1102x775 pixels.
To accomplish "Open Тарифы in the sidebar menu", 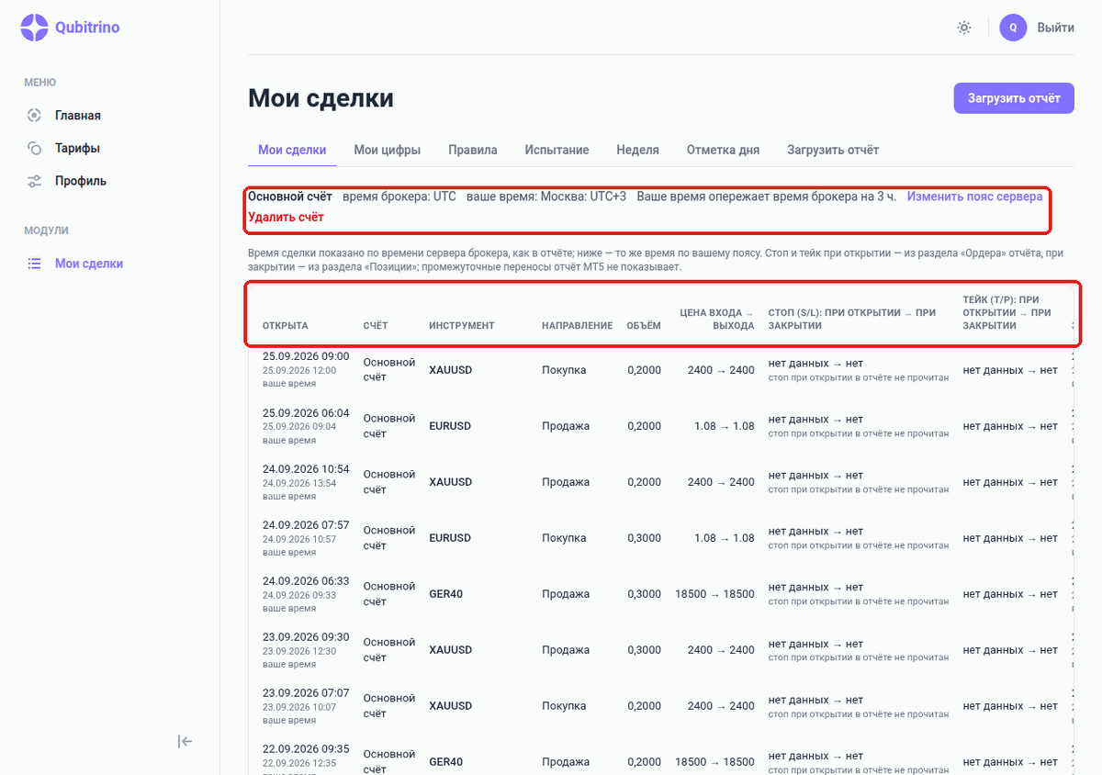I will [x=77, y=148].
